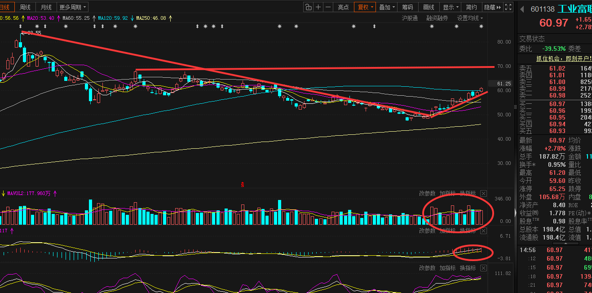Switch to 周线 weekly tab

click(25, 7)
